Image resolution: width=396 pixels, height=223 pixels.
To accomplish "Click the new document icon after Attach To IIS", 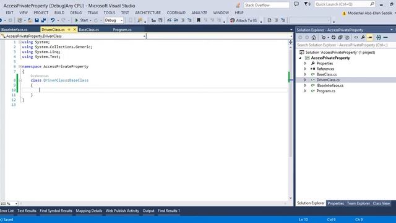I will (x=270, y=20).
